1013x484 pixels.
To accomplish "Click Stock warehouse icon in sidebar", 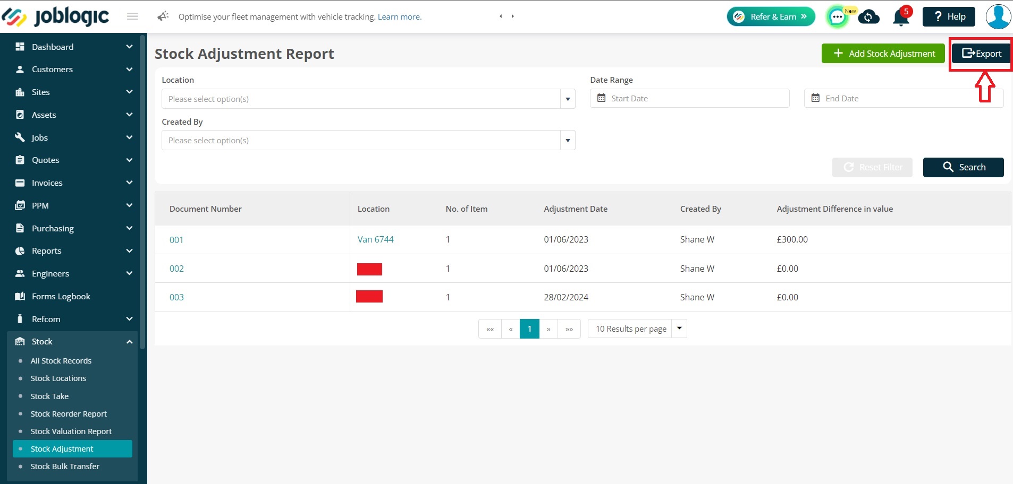I will (x=20, y=341).
